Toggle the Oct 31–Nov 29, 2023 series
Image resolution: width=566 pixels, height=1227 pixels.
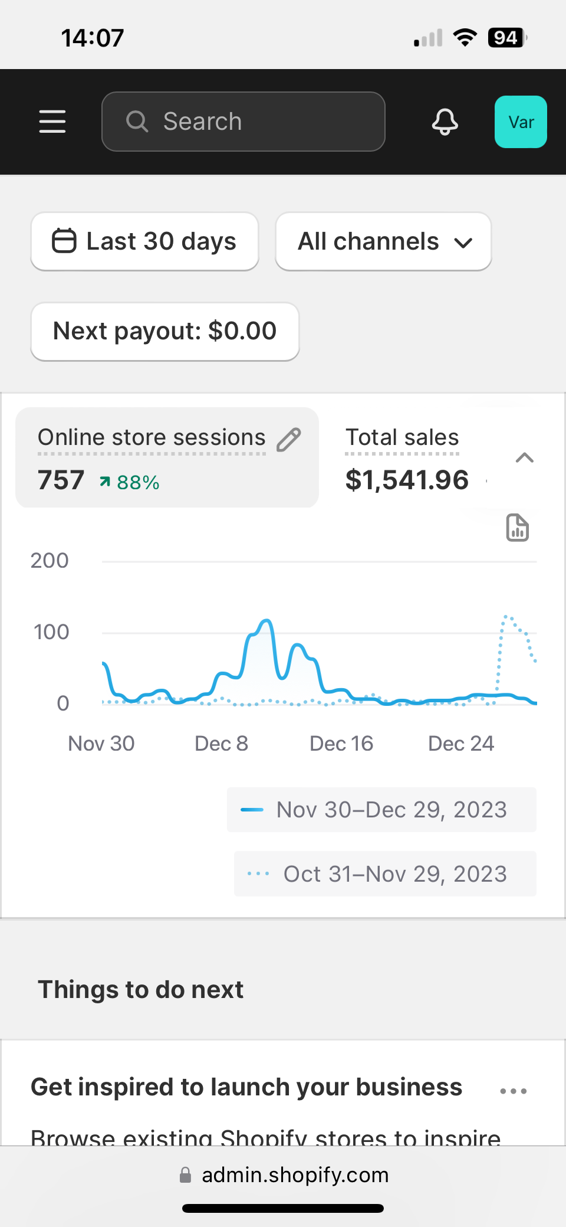386,874
